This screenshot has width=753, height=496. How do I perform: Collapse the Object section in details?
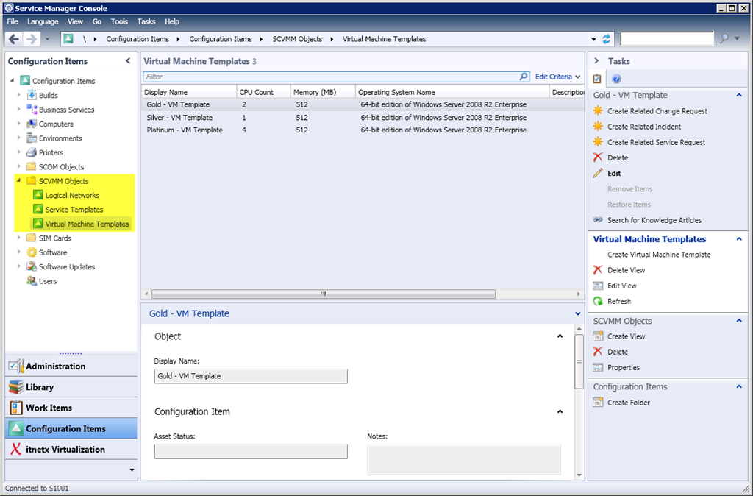click(560, 336)
